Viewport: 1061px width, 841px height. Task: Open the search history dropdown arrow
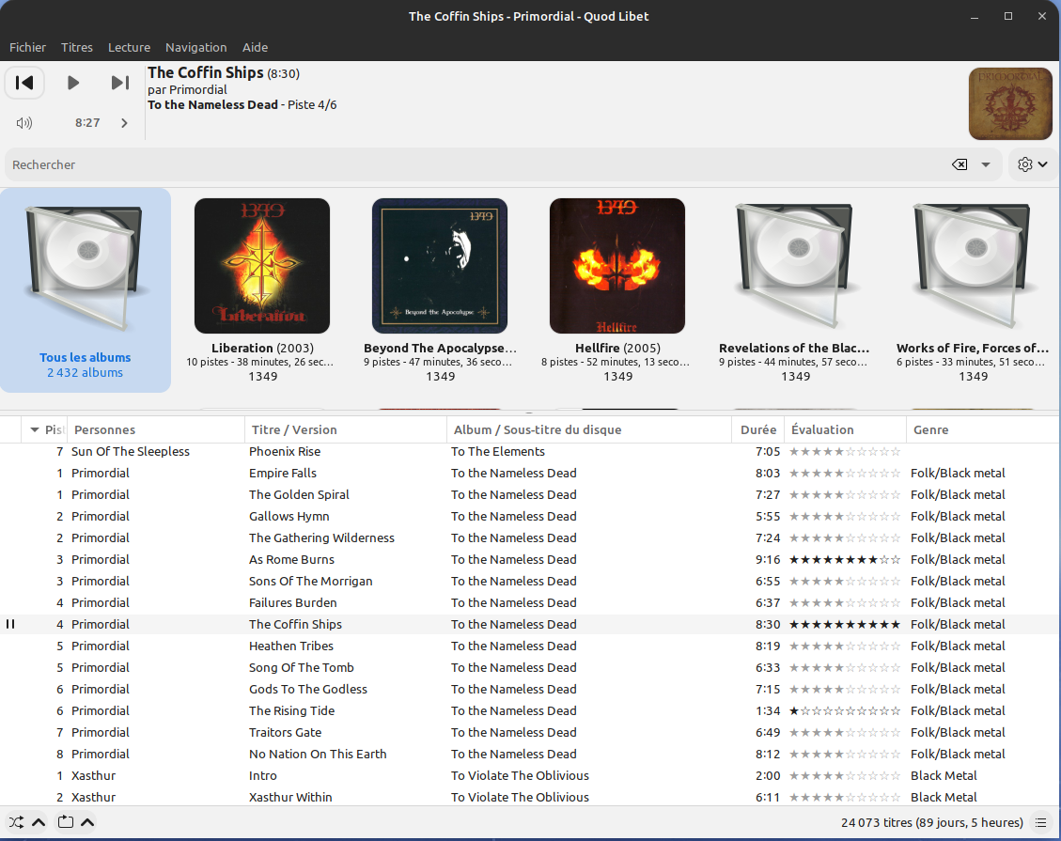click(986, 164)
